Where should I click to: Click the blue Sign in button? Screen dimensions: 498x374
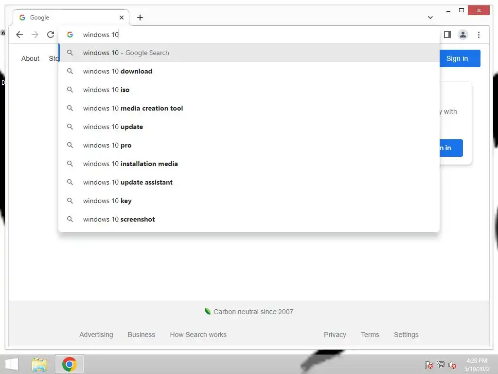pyautogui.click(x=460, y=58)
